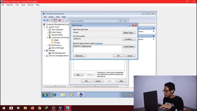Screen dimensions: 197x111
Task: Expand the Performance node
Action: [47, 45]
